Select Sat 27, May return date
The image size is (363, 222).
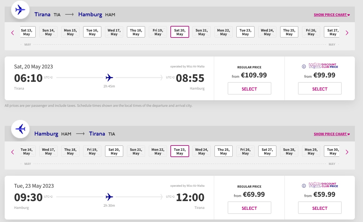(267, 151)
